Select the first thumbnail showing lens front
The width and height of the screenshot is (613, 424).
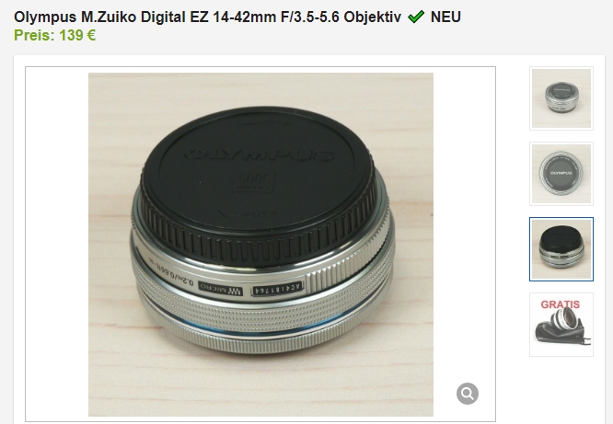click(x=561, y=98)
